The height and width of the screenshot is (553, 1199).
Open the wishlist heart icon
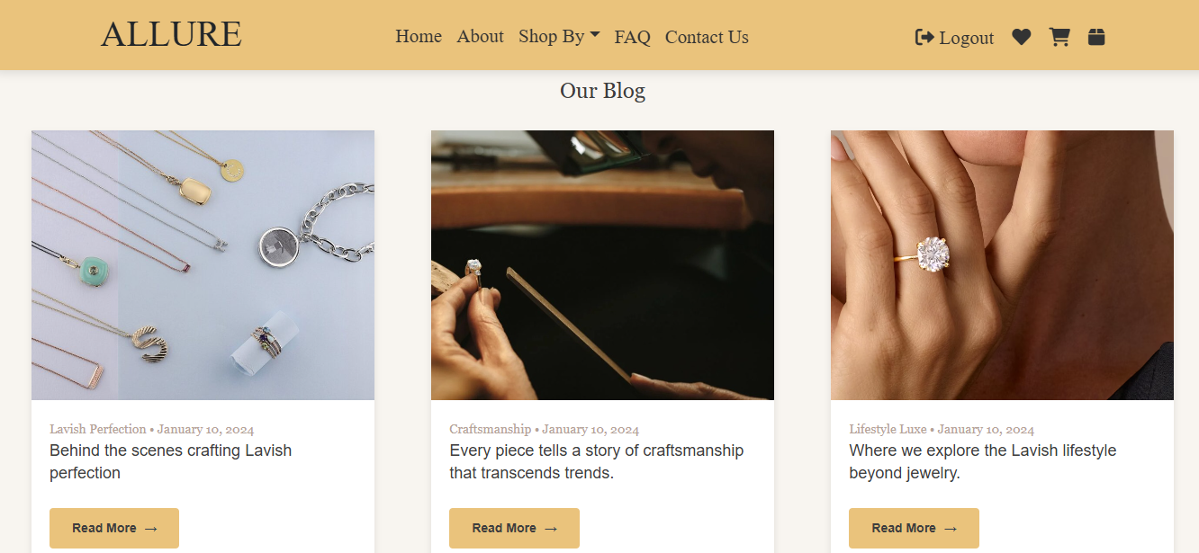1021,37
